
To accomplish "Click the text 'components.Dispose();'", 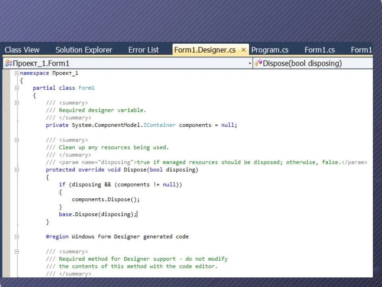I will pos(106,200).
